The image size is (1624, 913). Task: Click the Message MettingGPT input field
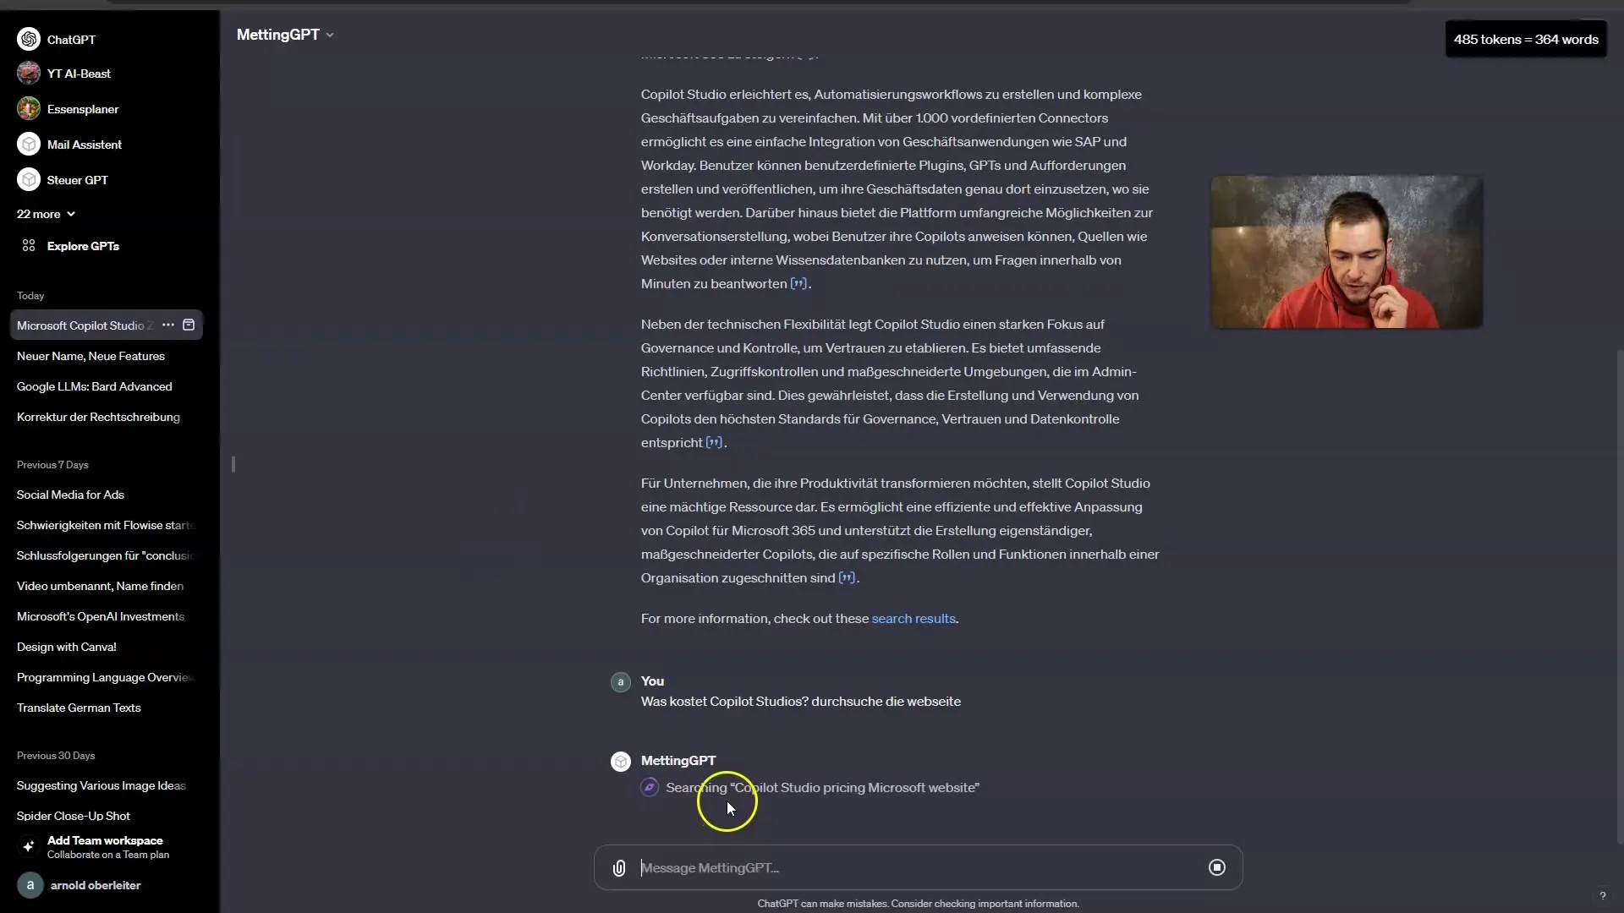[x=914, y=867]
